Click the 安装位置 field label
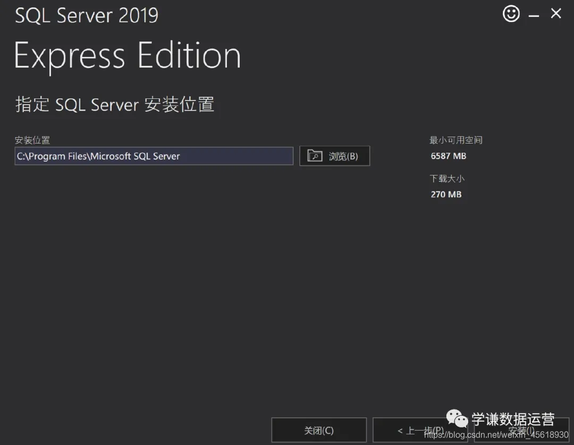 point(32,140)
